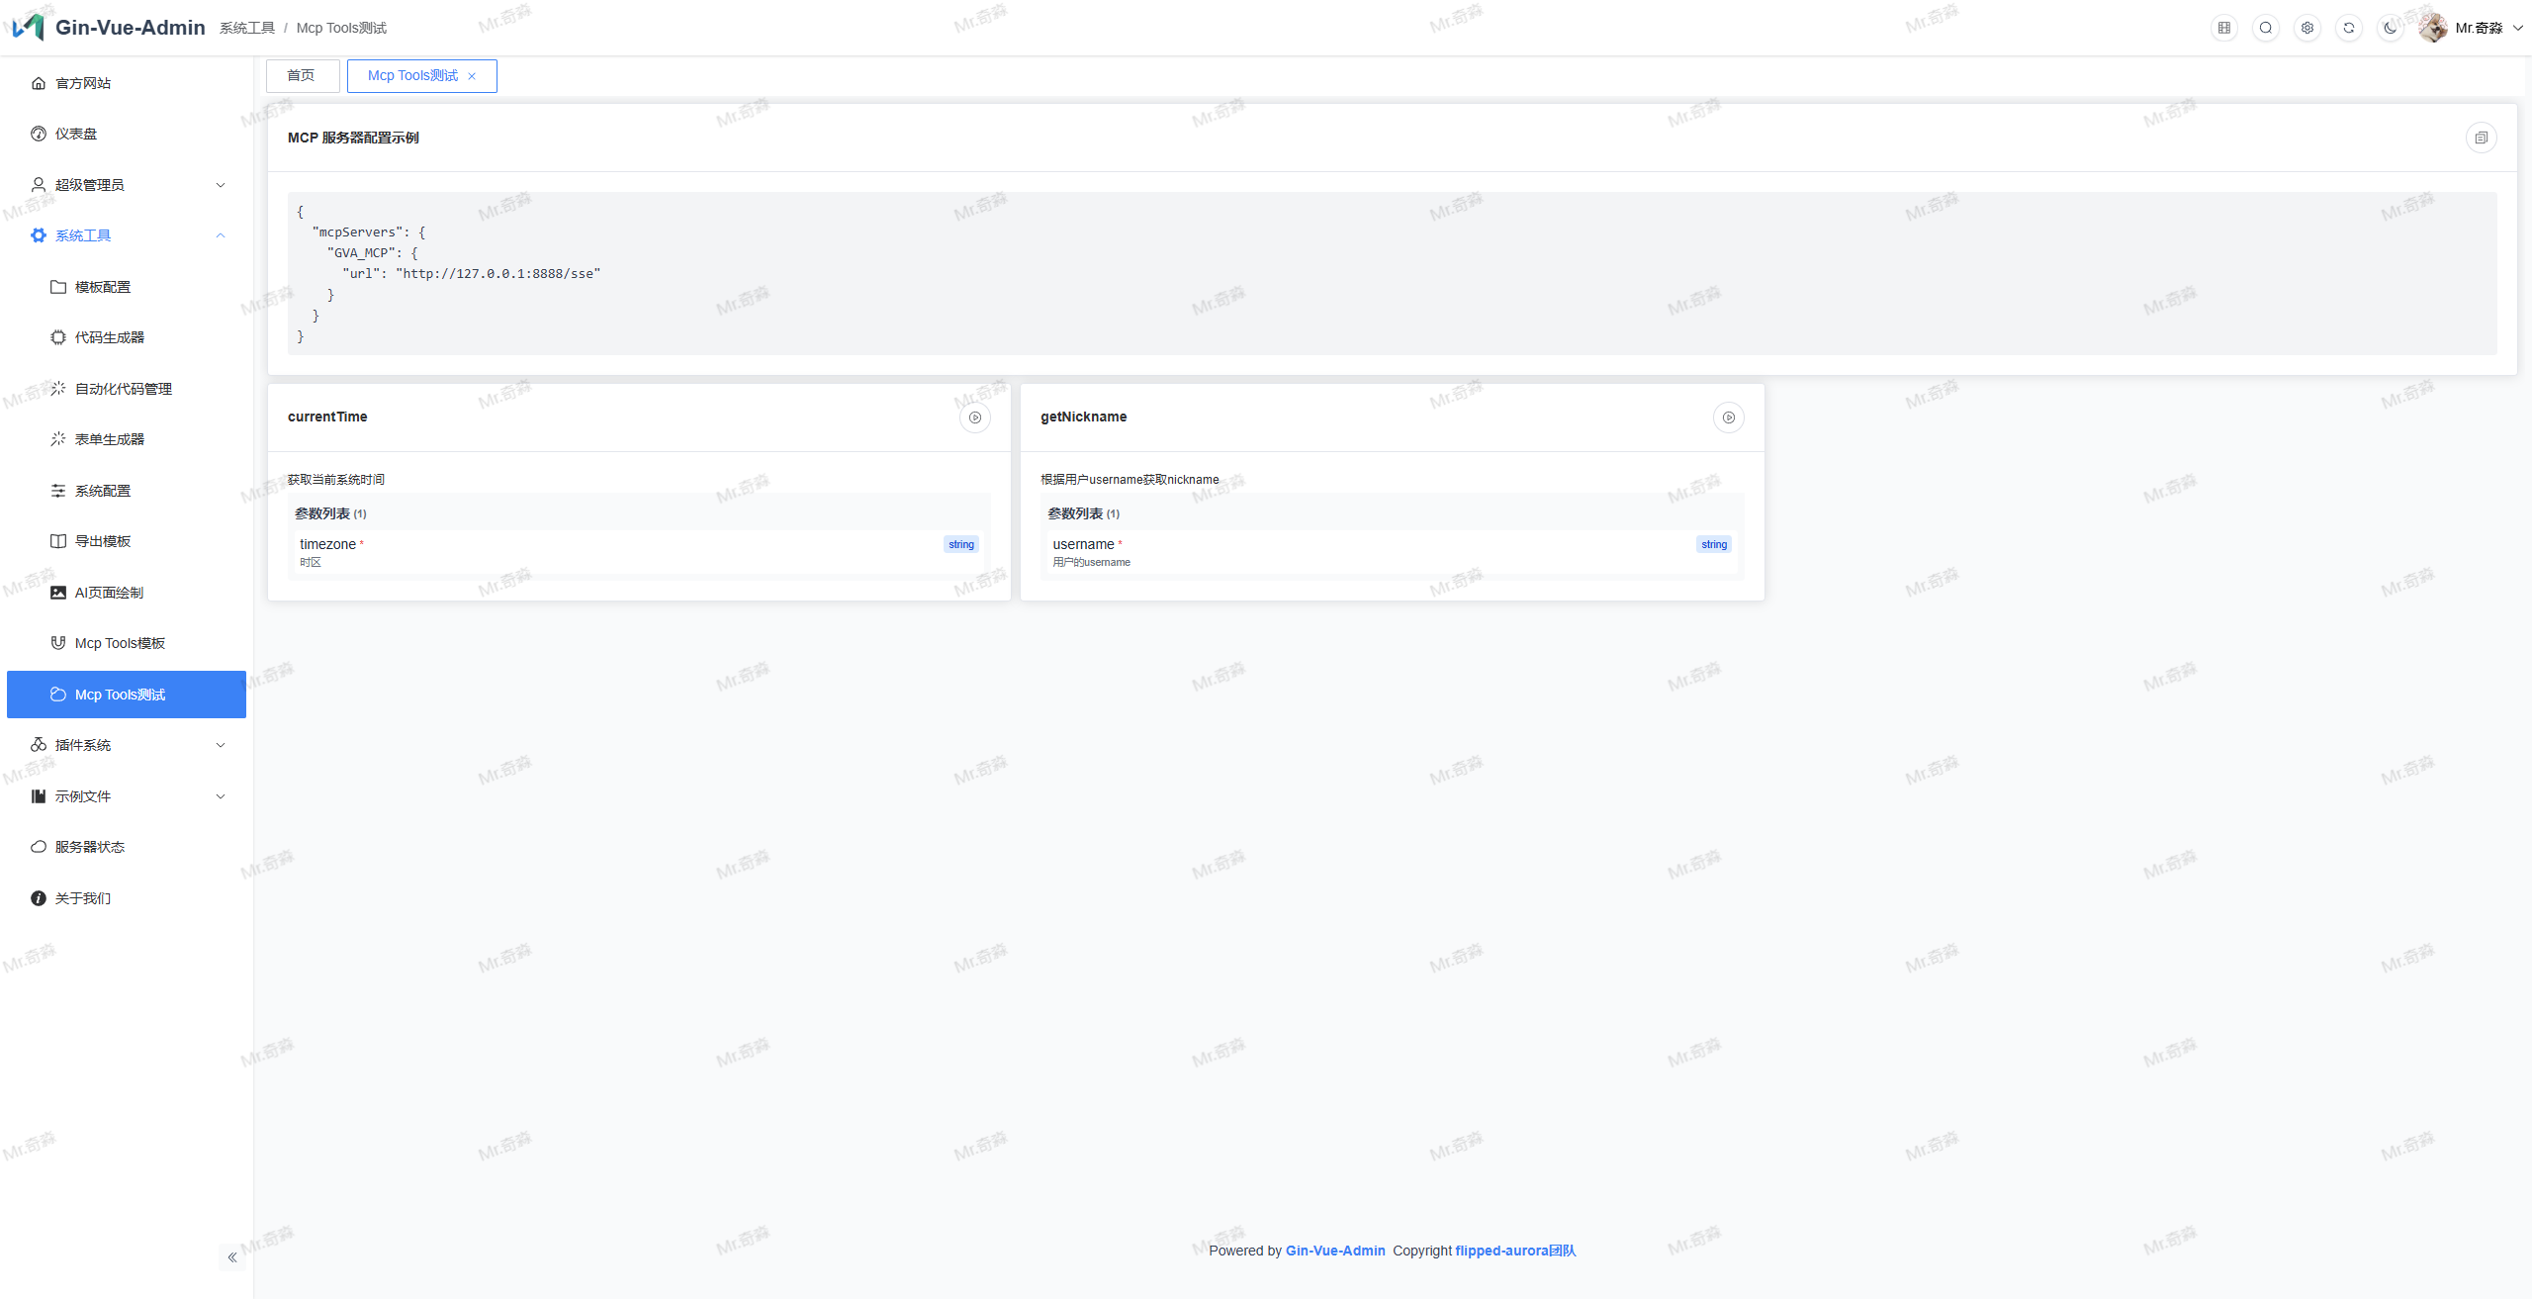The image size is (2532, 1299).
Task: Open the first grid icon in header
Action: pos(2224,28)
